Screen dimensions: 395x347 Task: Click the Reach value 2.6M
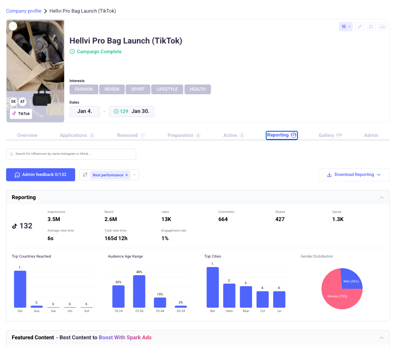coord(111,219)
